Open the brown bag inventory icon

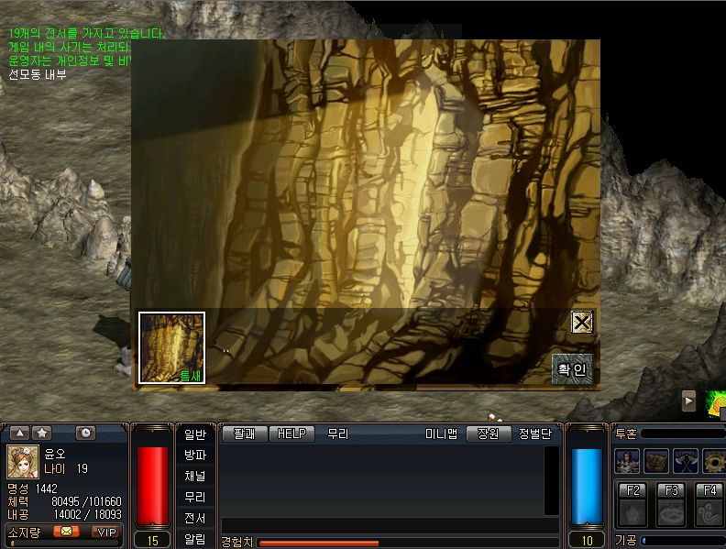[656, 461]
